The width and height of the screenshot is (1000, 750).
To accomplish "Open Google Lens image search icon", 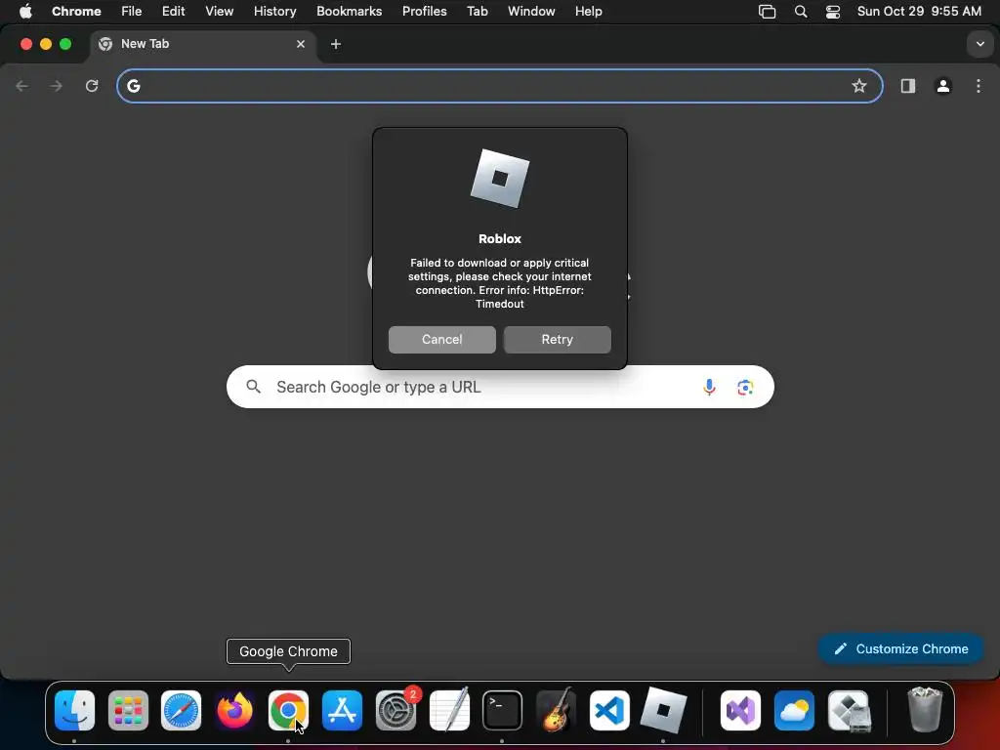I will 745,387.
